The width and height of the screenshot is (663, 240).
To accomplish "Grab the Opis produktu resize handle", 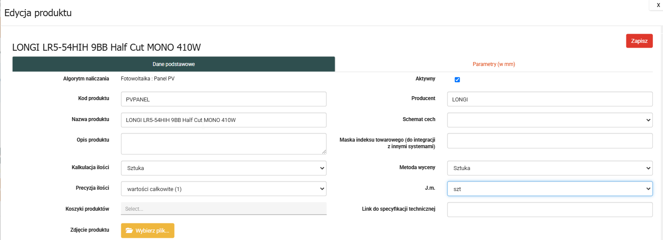I will [324, 152].
